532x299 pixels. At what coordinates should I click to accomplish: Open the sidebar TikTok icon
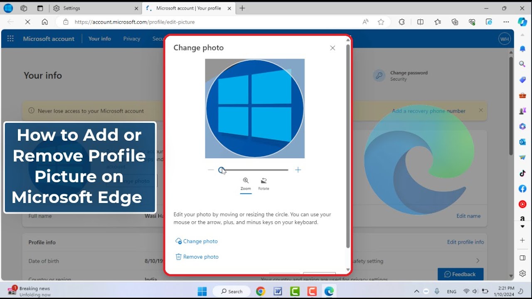(x=522, y=173)
